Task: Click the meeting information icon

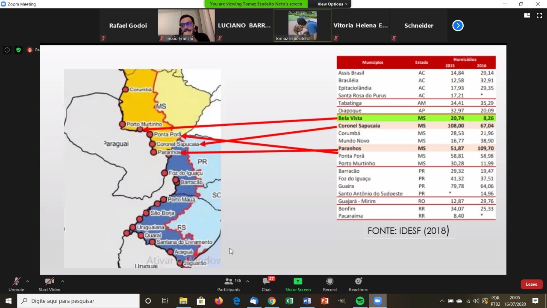Action: pyautogui.click(x=7, y=50)
